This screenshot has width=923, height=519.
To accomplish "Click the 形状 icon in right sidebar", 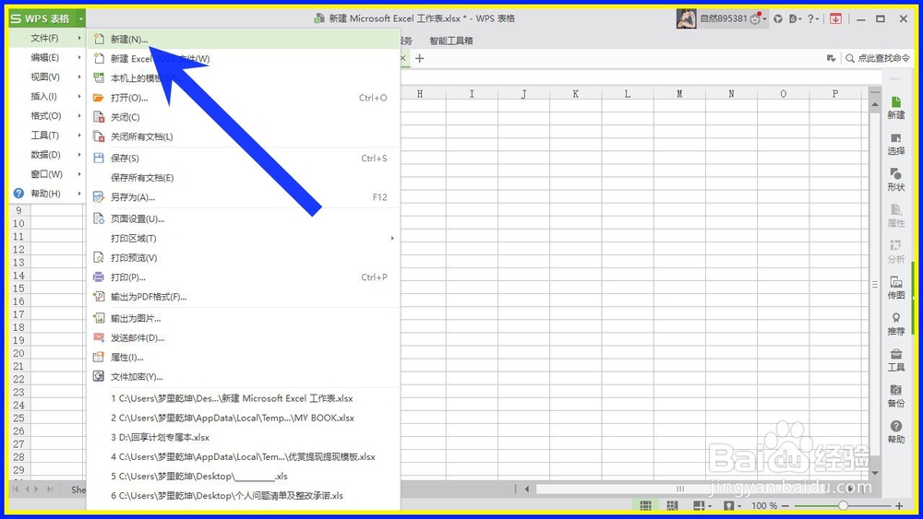I will coord(896,174).
